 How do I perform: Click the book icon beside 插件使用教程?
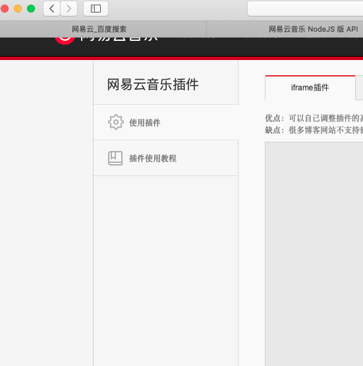[x=115, y=158]
